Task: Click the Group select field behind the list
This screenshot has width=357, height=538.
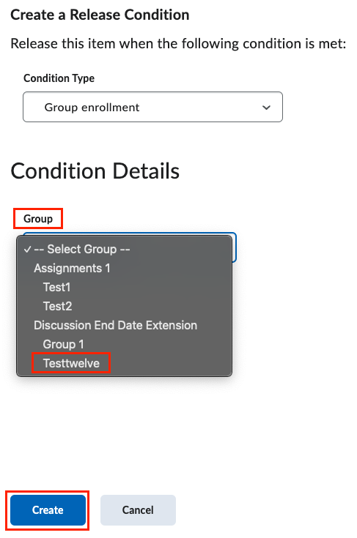Action: pos(235,247)
